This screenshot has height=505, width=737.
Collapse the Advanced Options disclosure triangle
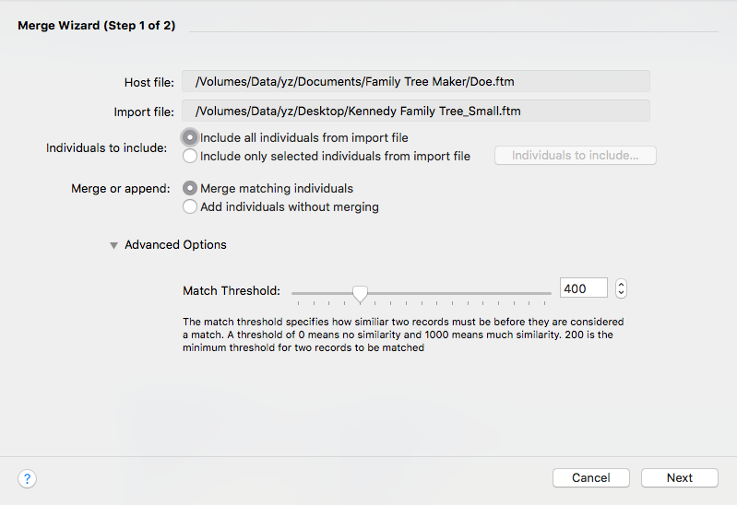[113, 245]
